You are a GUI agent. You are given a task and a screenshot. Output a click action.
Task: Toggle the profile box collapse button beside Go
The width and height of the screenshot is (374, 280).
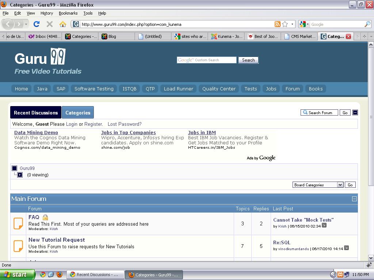[355, 113]
